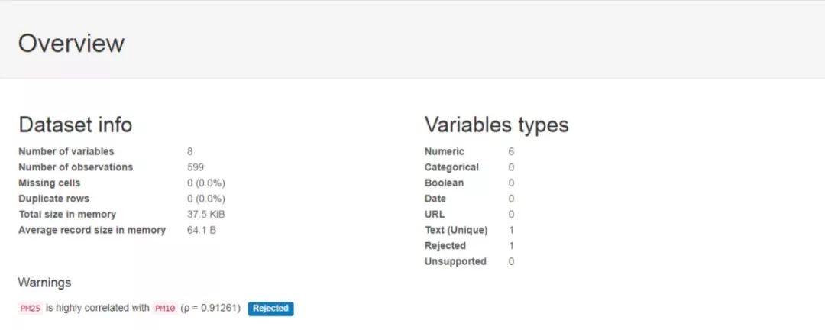Select the Duplicate rows label
The image size is (825, 330).
53,199
